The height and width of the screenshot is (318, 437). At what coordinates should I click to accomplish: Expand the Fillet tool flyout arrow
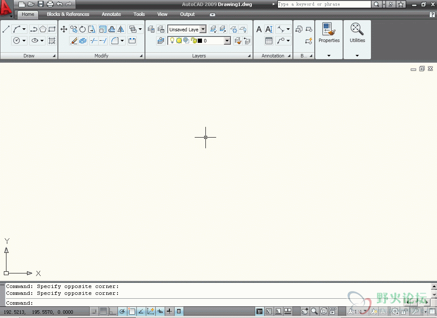122,41
